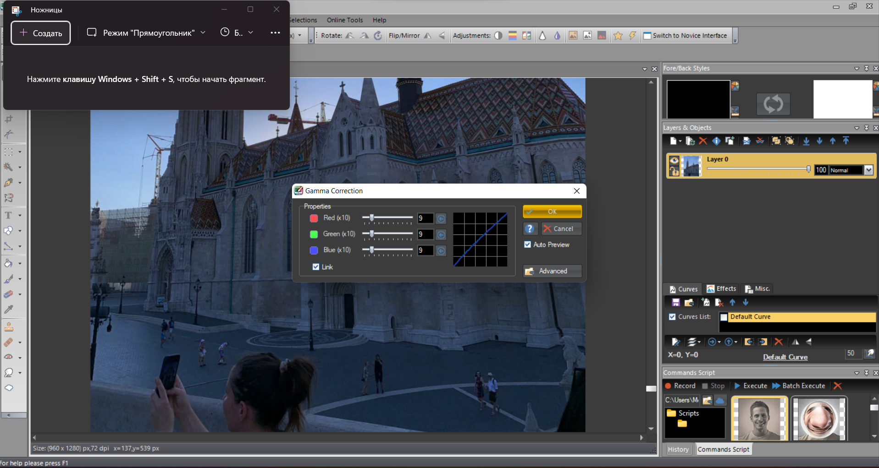Hide Layer 0 with eye icon
Viewport: 879px width, 468px height.
point(674,160)
